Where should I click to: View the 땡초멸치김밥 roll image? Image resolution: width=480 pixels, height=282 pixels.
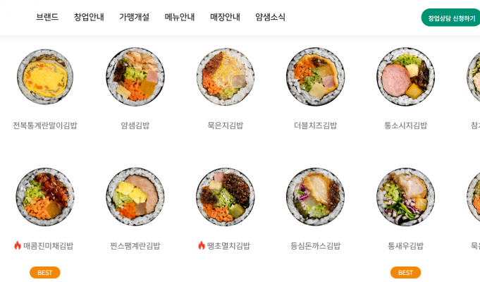coord(226,197)
